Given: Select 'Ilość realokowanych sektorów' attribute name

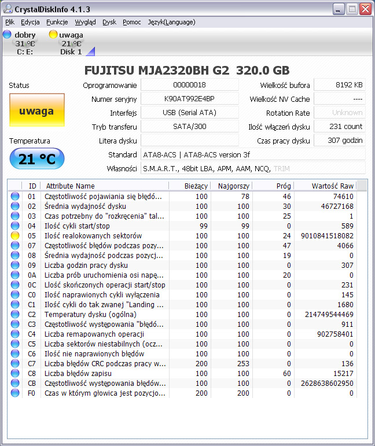Looking at the screenshot, I should 93,236.
